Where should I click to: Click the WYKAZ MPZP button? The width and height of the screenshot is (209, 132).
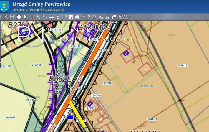pyautogui.click(x=124, y=17)
